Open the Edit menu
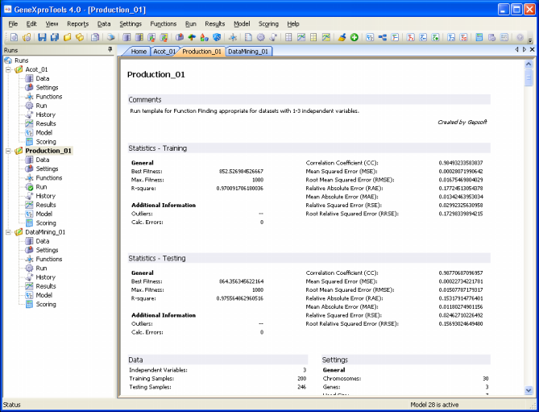Screen dimensions: 539x412 [31, 23]
